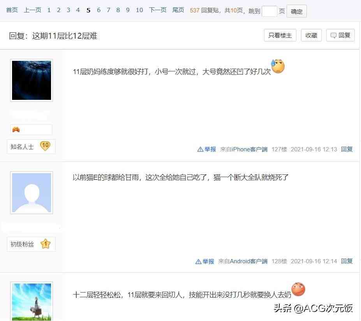Click the red angry emoji in third post
361x321 pixels.
coord(298,289)
